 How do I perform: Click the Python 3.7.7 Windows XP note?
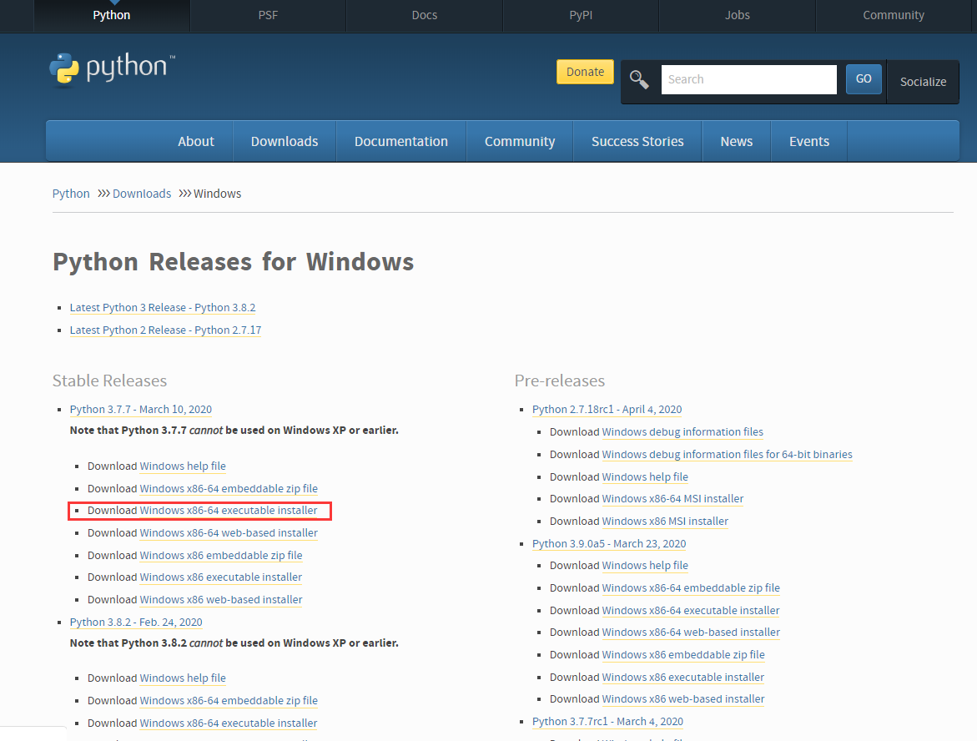click(x=234, y=430)
